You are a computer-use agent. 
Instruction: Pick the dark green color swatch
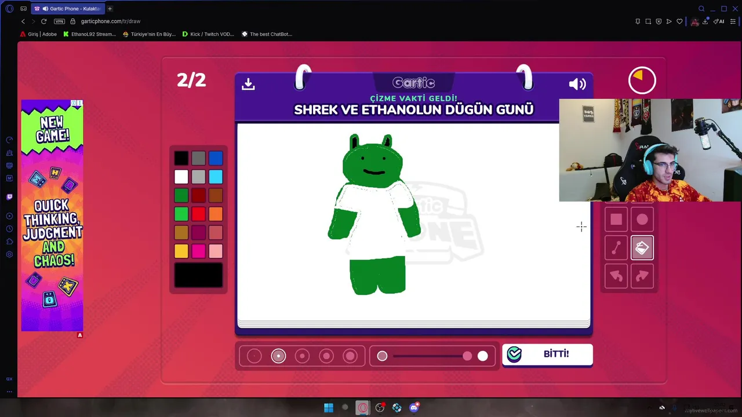pos(181,195)
